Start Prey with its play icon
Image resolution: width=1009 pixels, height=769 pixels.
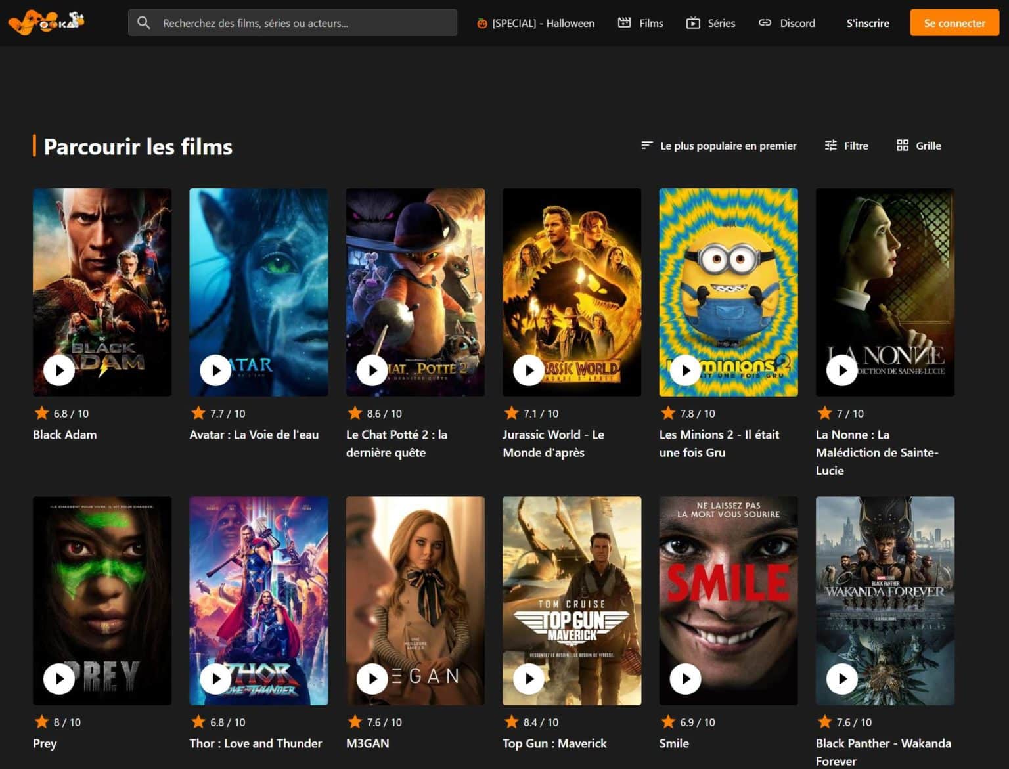pos(59,678)
